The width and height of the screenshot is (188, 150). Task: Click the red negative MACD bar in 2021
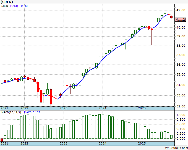2,140
